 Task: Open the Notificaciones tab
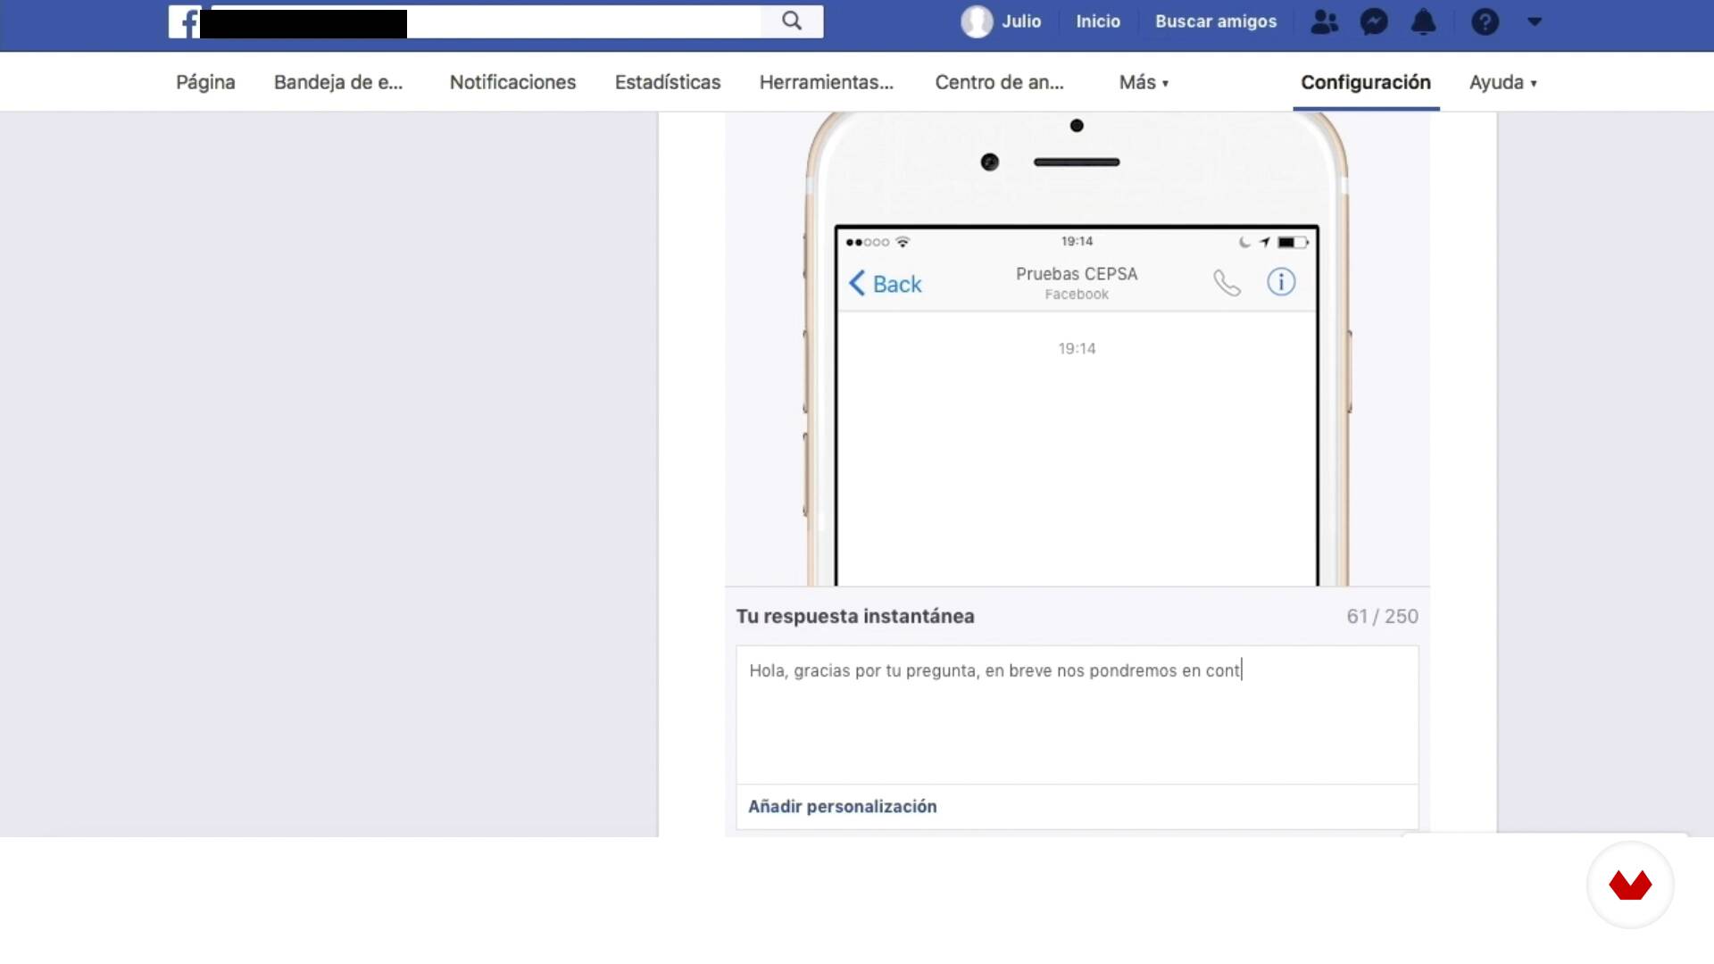point(512,82)
